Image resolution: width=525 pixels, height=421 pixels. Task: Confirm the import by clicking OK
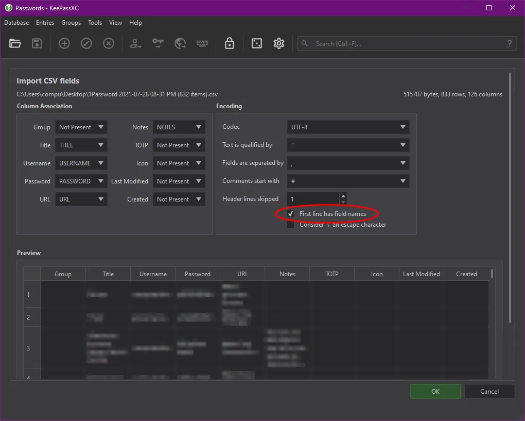pos(435,391)
